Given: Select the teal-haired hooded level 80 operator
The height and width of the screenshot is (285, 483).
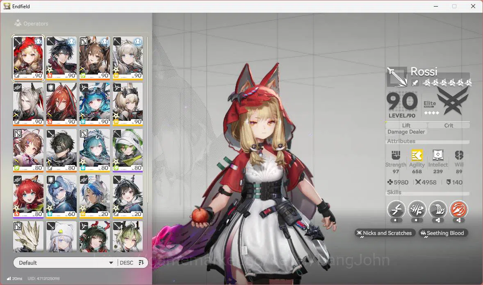Looking at the screenshot, I should [x=95, y=150].
